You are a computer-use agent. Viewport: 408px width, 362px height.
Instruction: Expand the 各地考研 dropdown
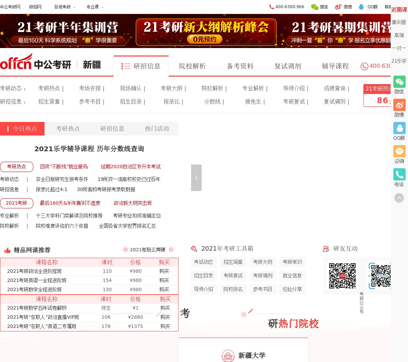click(x=65, y=7)
